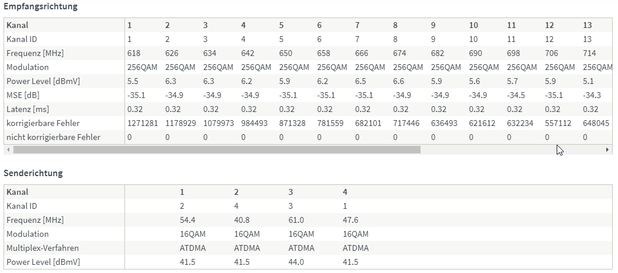Screen dimensions: 618x273
Task: Select the downstream frequency value 618
Action: tap(133, 53)
